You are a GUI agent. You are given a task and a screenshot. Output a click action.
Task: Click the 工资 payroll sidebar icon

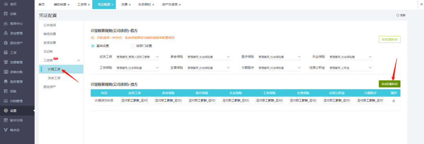pyautogui.click(x=5, y=53)
